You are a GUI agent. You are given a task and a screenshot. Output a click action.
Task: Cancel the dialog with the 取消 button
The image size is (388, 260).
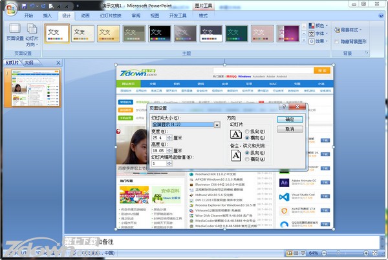coord(290,129)
